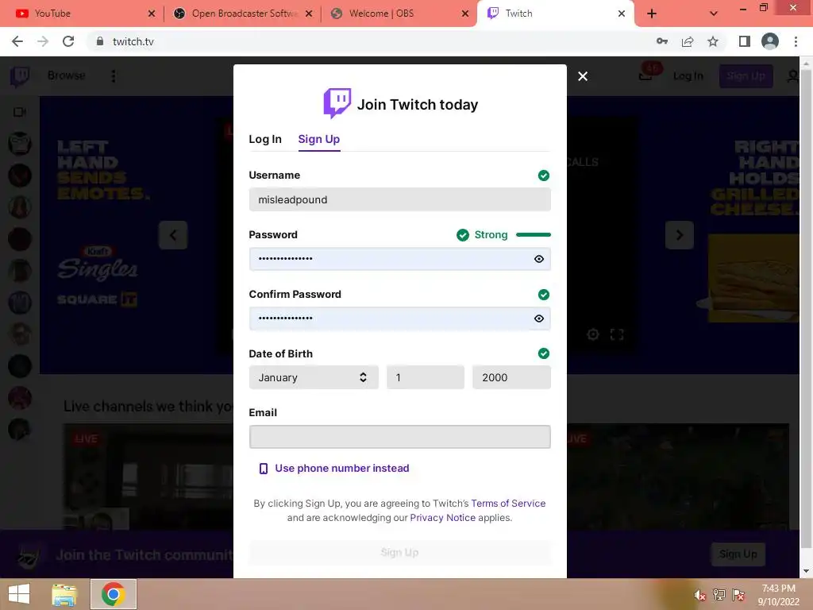Screen dimensions: 813x610
Task: Open the Chrome profile avatar
Action: coord(770,41)
